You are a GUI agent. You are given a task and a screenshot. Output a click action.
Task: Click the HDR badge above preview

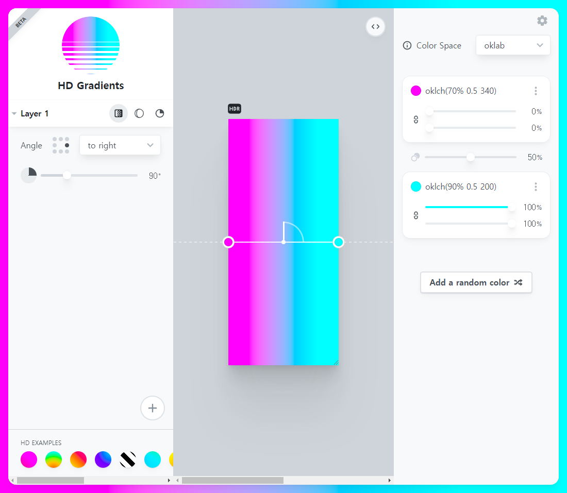(x=235, y=108)
